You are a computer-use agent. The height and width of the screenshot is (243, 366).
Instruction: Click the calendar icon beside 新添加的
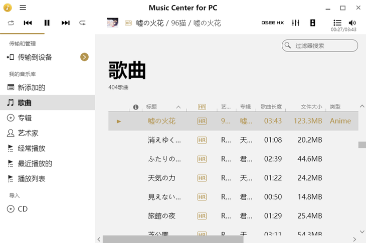point(11,87)
